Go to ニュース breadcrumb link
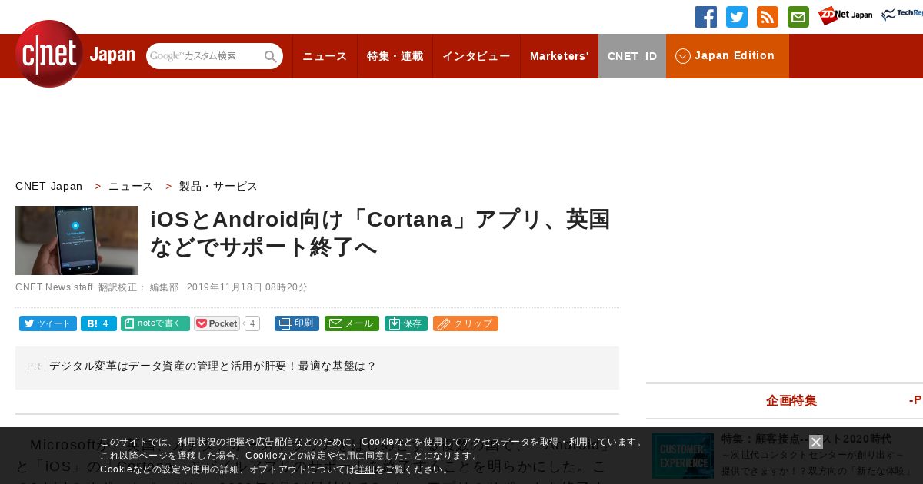This screenshot has width=923, height=484. 131,186
